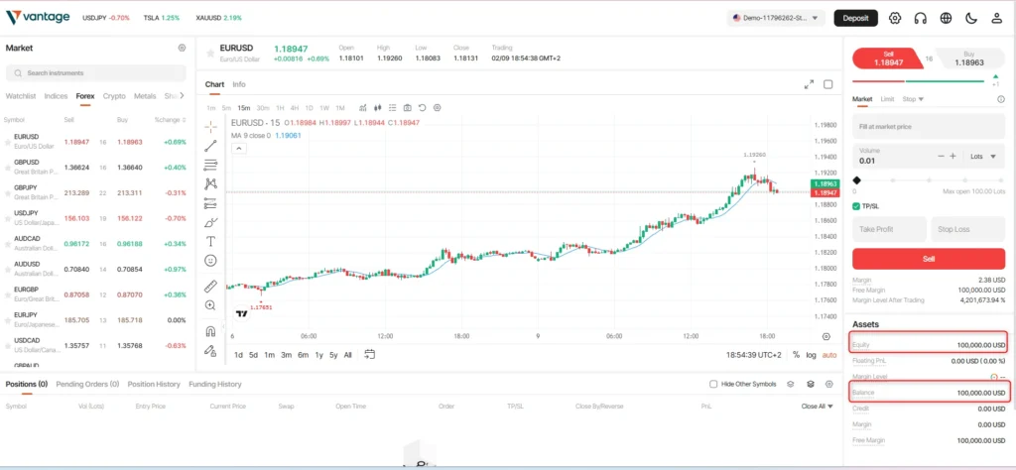1016x470 pixels.
Task: Open GBPJPY in the market list
Action: tap(95, 192)
